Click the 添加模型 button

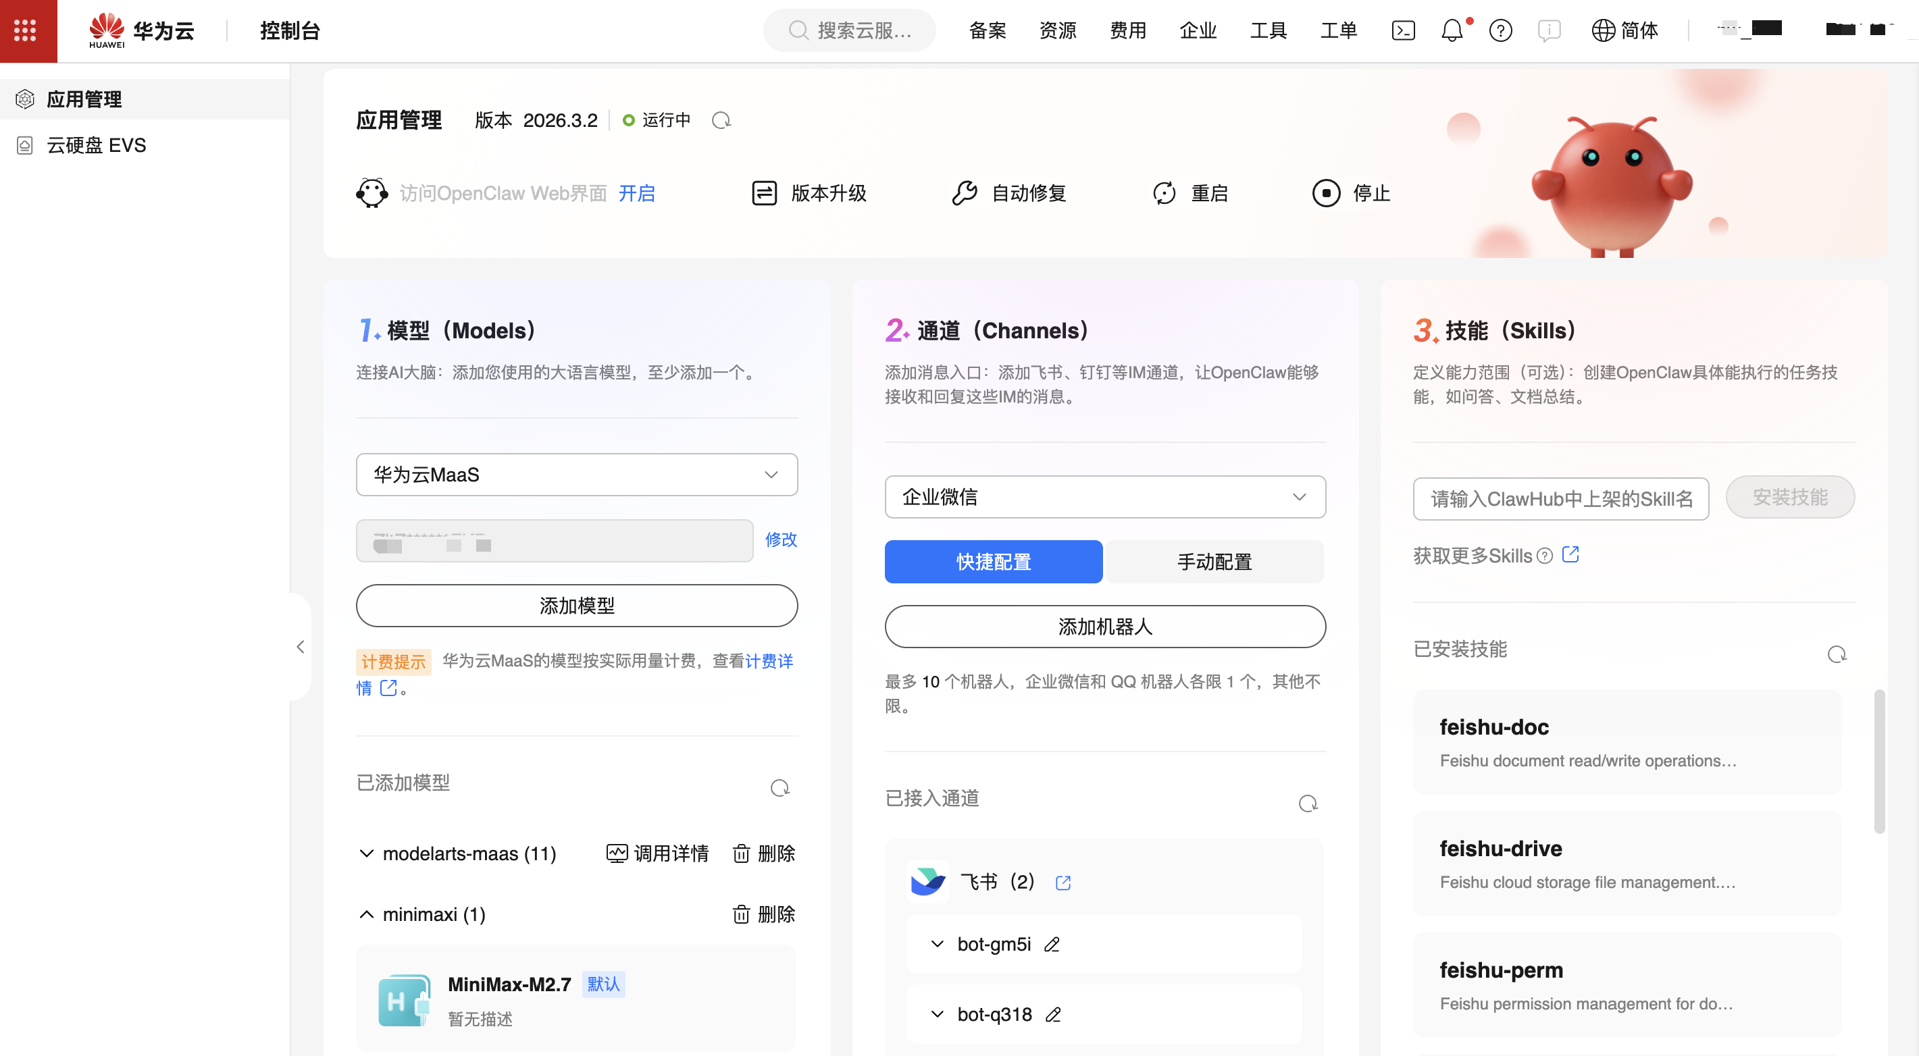[x=577, y=606]
